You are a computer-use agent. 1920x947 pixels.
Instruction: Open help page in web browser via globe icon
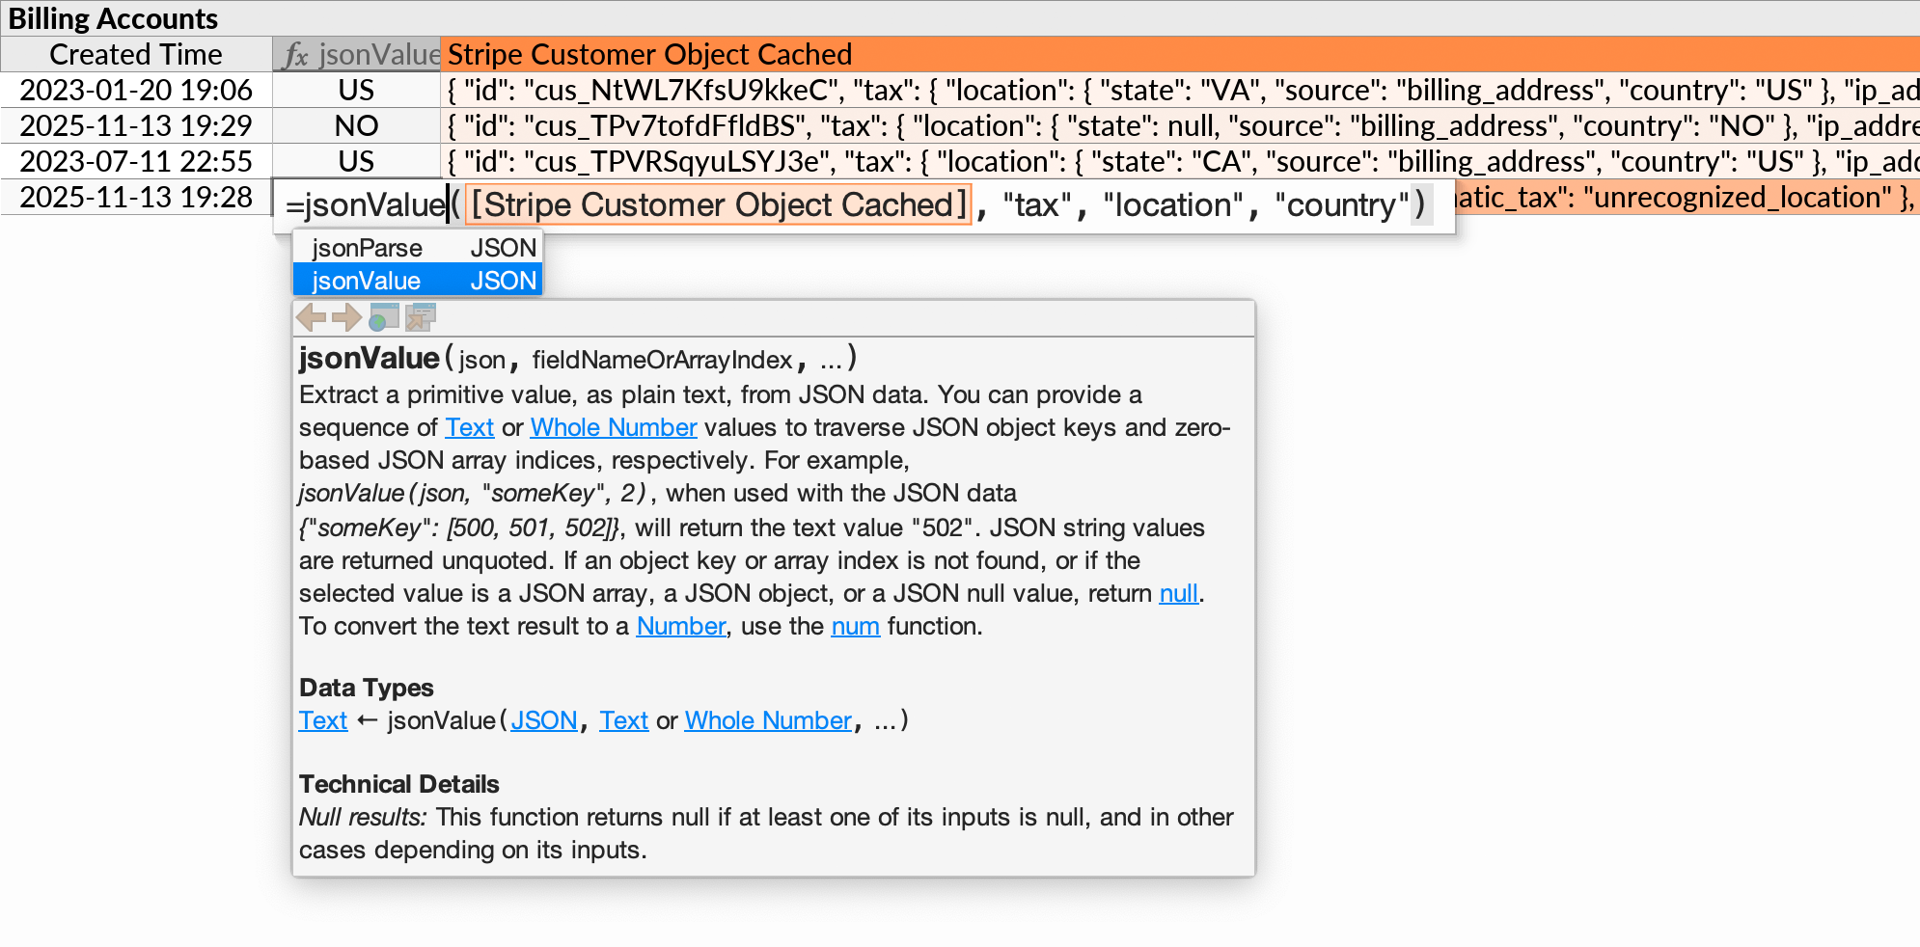tap(383, 317)
